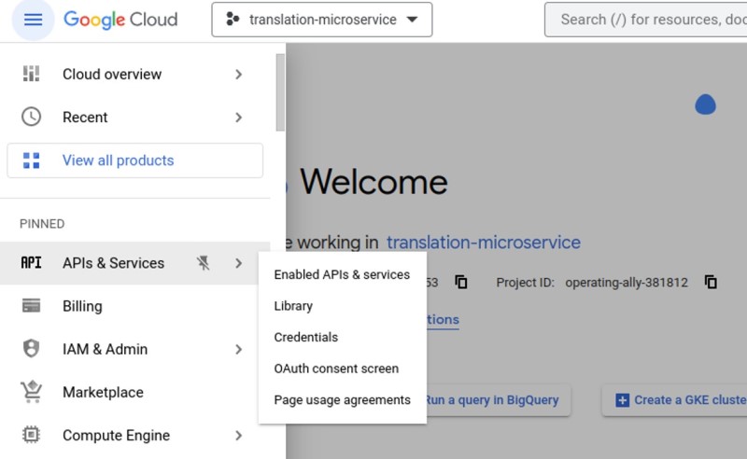Select Page usage agreements from the submenu
The height and width of the screenshot is (459, 747).
[342, 400]
